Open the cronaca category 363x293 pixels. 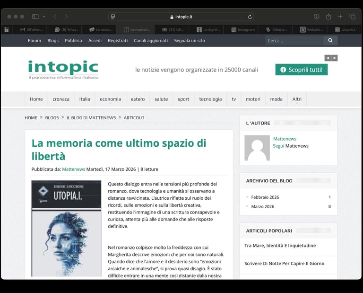(x=61, y=99)
